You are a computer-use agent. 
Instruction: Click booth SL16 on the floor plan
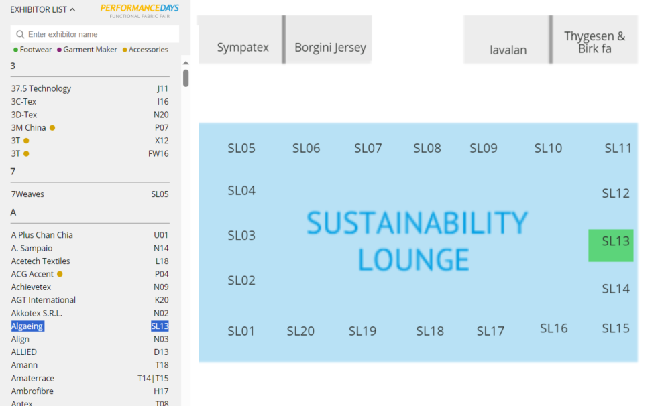point(553,328)
